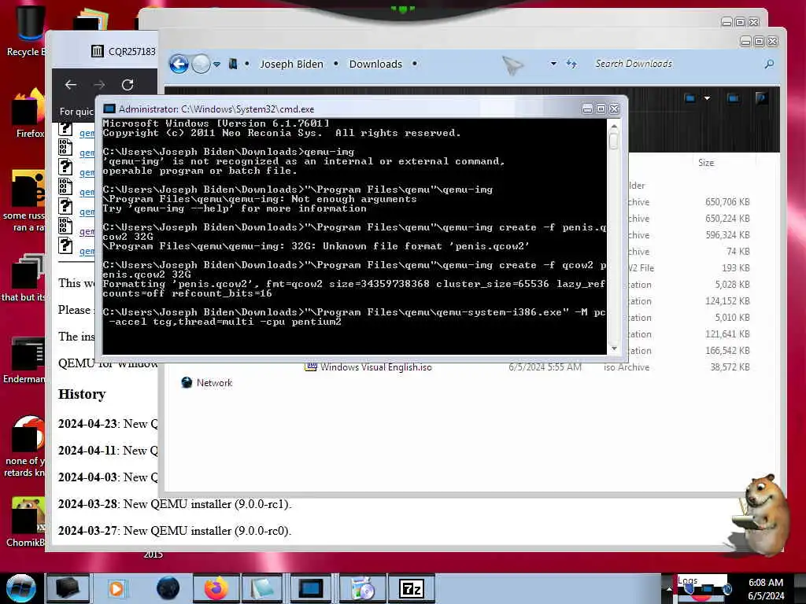Open the disc installer taskbar icon
Viewport: 806px width, 604px height.
[362, 588]
